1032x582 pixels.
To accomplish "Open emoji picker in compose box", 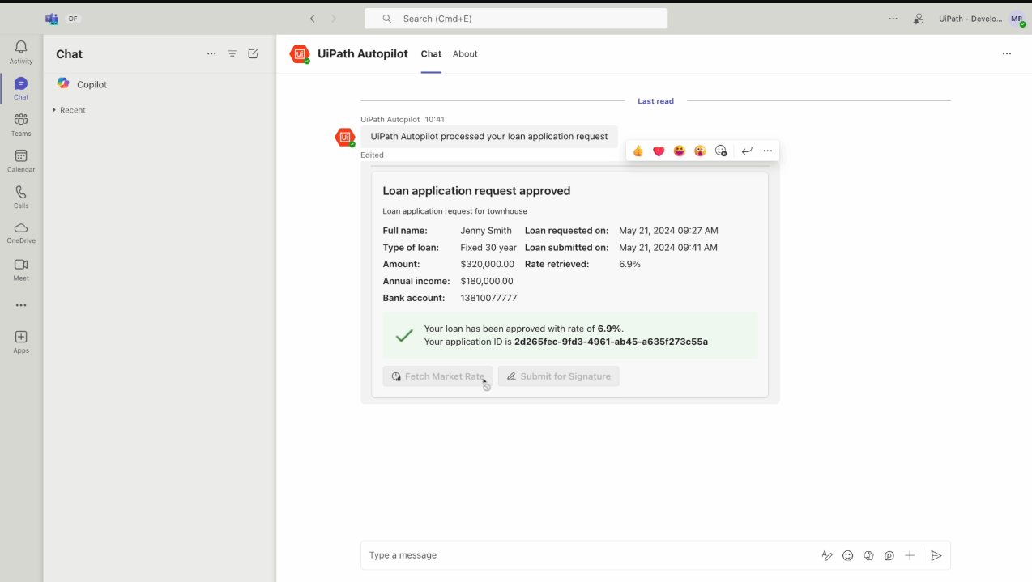I will pos(848,555).
